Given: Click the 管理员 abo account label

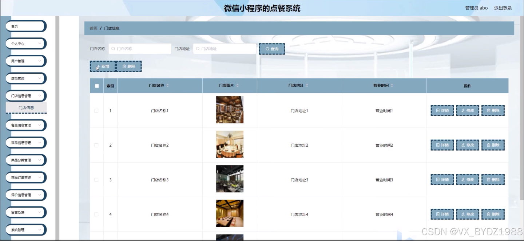Looking at the screenshot, I should coord(476,8).
